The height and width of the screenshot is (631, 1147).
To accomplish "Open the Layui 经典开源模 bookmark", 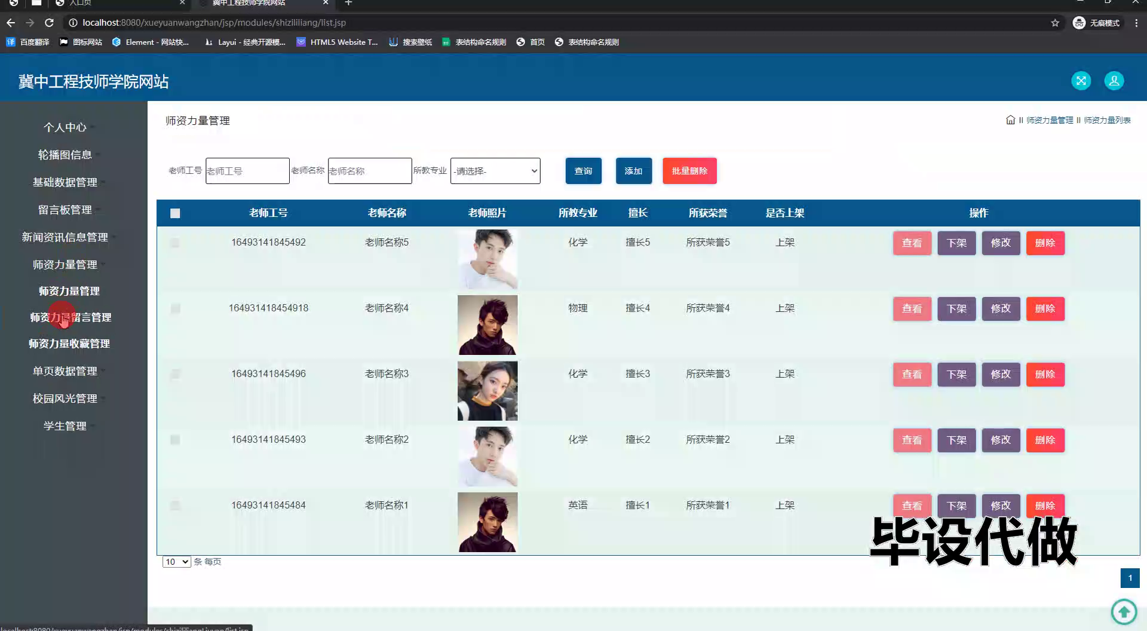I will (x=245, y=42).
